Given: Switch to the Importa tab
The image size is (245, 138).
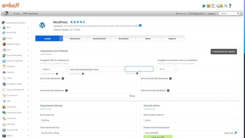Looking at the screenshot, I should pos(172,38).
